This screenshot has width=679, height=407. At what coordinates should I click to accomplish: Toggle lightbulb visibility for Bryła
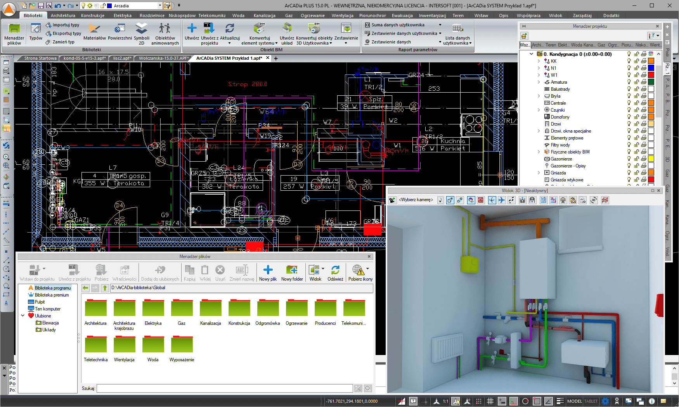(629, 96)
